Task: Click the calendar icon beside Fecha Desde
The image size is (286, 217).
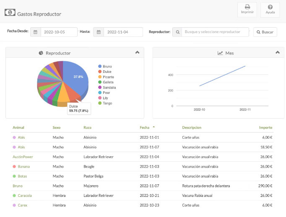Action: tap(36, 32)
